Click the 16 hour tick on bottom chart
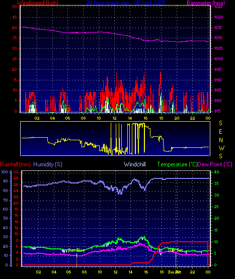 pyautogui.click(x=146, y=272)
